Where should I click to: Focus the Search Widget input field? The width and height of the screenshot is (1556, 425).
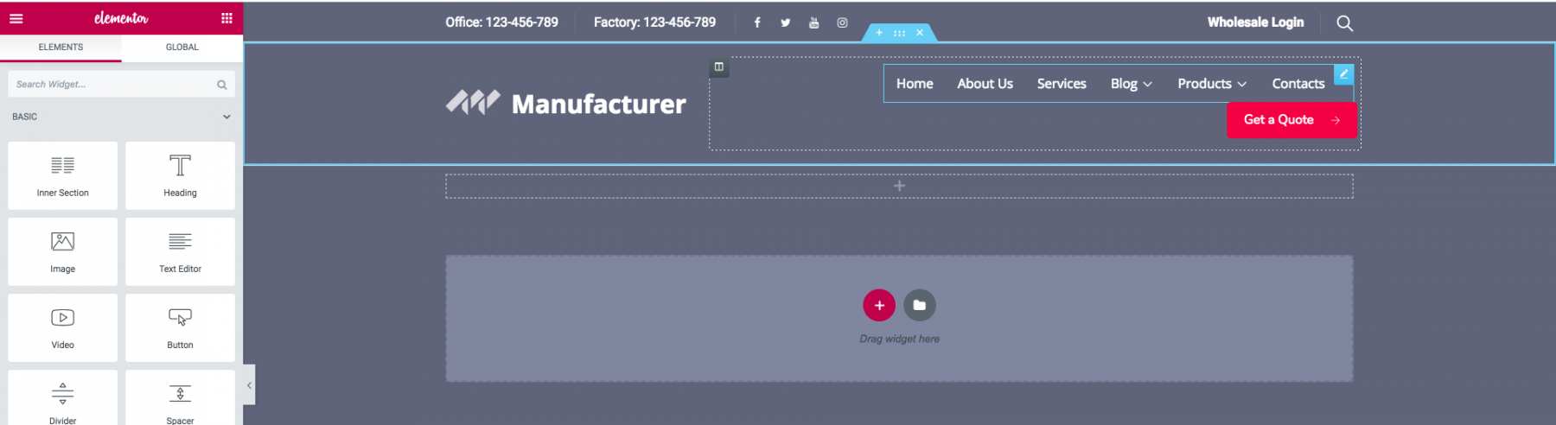tap(112, 85)
